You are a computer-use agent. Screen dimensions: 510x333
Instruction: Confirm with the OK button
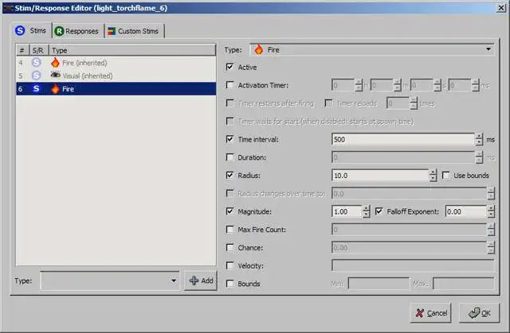coord(479,313)
